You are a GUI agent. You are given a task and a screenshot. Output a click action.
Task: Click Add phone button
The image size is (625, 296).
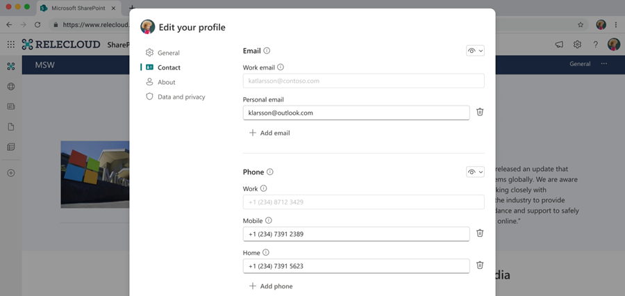[271, 286]
